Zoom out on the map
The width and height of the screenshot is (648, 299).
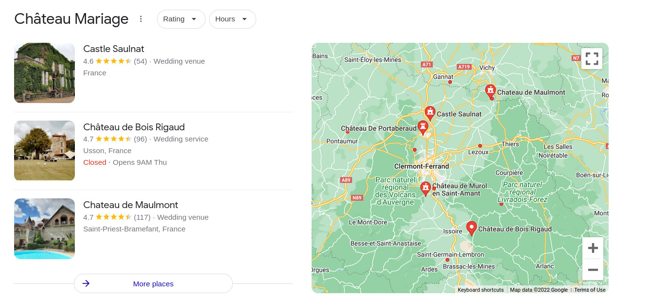click(x=593, y=270)
